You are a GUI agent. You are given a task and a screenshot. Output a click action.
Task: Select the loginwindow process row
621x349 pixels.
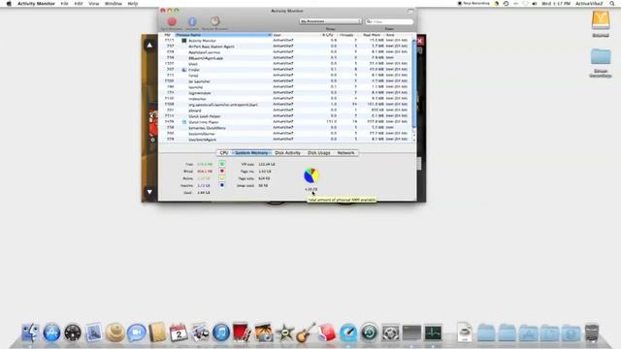pyautogui.click(x=285, y=93)
